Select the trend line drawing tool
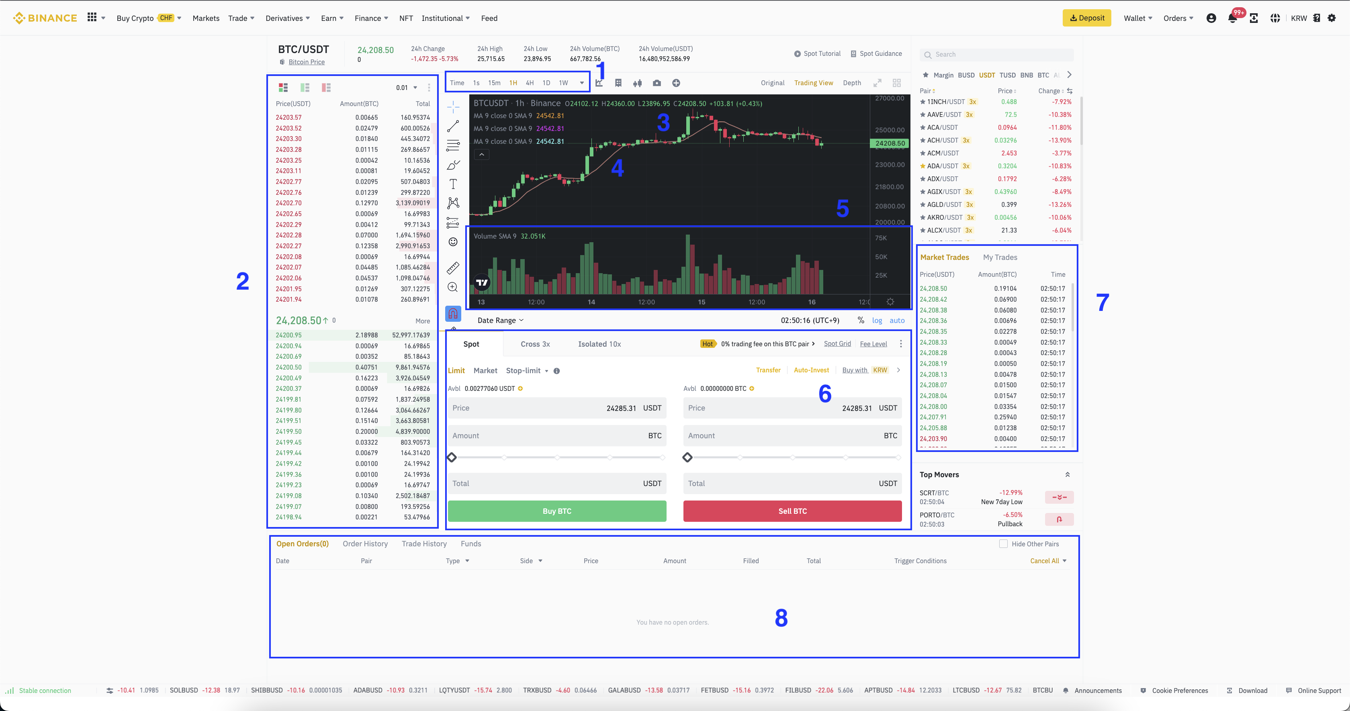This screenshot has width=1350, height=711. click(453, 126)
